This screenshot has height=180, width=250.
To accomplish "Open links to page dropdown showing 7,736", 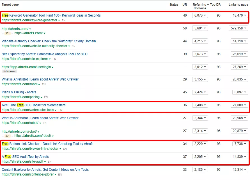I will pyautogui.click(x=240, y=144).
